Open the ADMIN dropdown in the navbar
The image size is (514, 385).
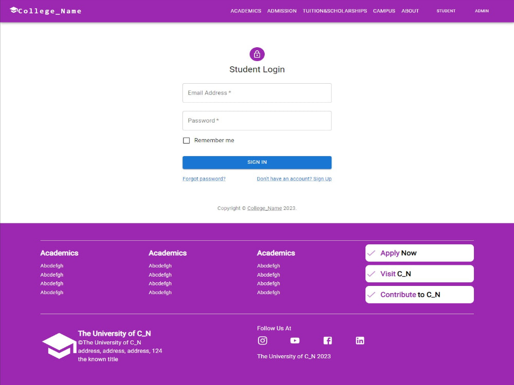point(482,11)
